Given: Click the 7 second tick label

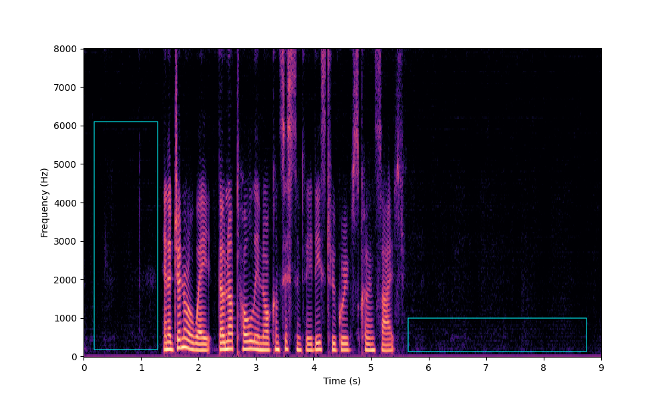Looking at the screenshot, I should coord(486,367).
